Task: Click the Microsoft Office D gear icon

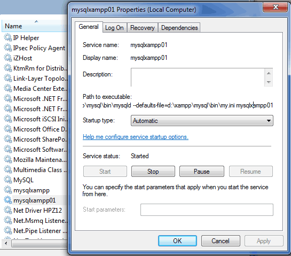Action: [x=8, y=129]
